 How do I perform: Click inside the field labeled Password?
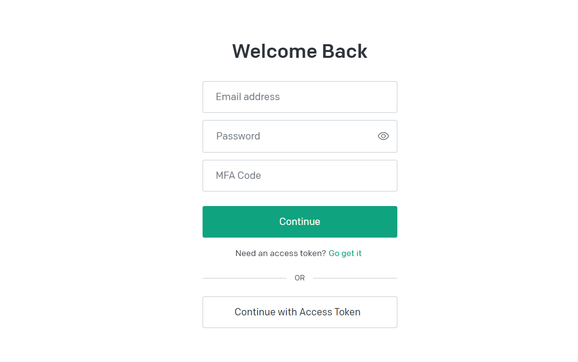(x=299, y=136)
